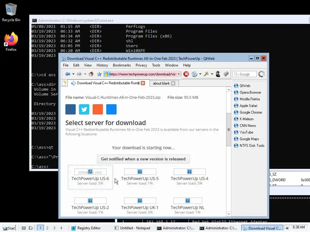Select the TechPowerUp US-6 download server
Screen dimensions: 310x232
(90, 177)
